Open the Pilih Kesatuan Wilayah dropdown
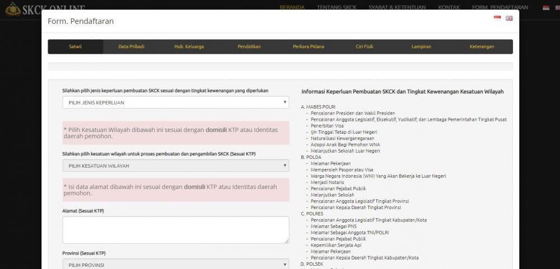The width and height of the screenshot is (560, 269). pos(175,166)
